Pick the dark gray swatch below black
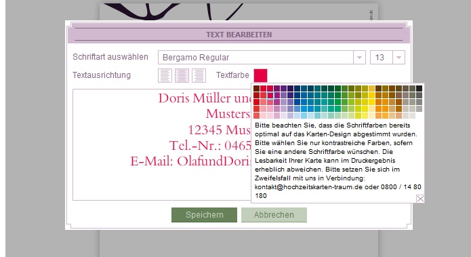471x257 pixels. click(x=419, y=96)
